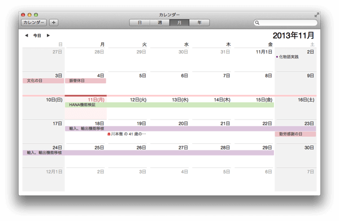Select the 勤労感謝の日 holiday event
Viewport: 339px width, 221px height.
[295, 134]
